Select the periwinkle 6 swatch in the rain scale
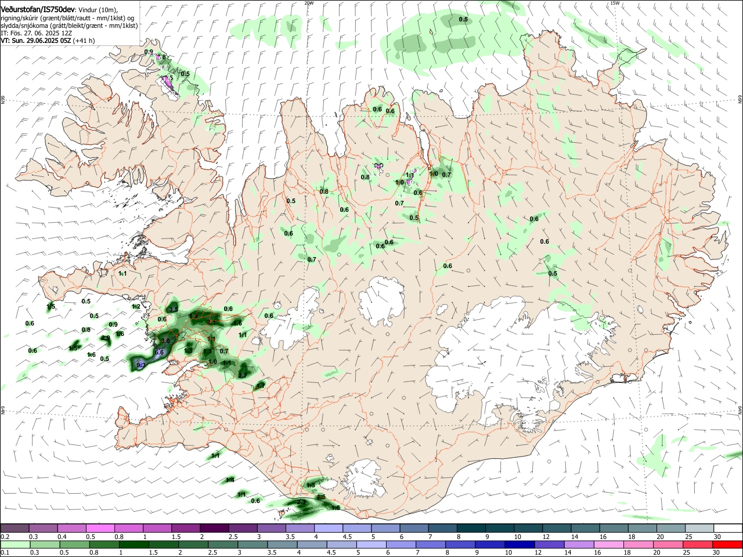Image resolution: width=743 pixels, height=557 pixels. (x=401, y=544)
